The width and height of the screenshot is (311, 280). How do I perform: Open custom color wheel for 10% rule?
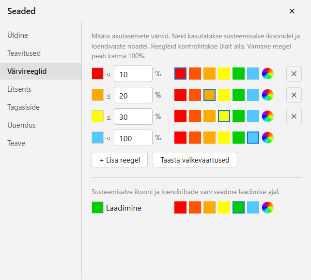click(267, 74)
